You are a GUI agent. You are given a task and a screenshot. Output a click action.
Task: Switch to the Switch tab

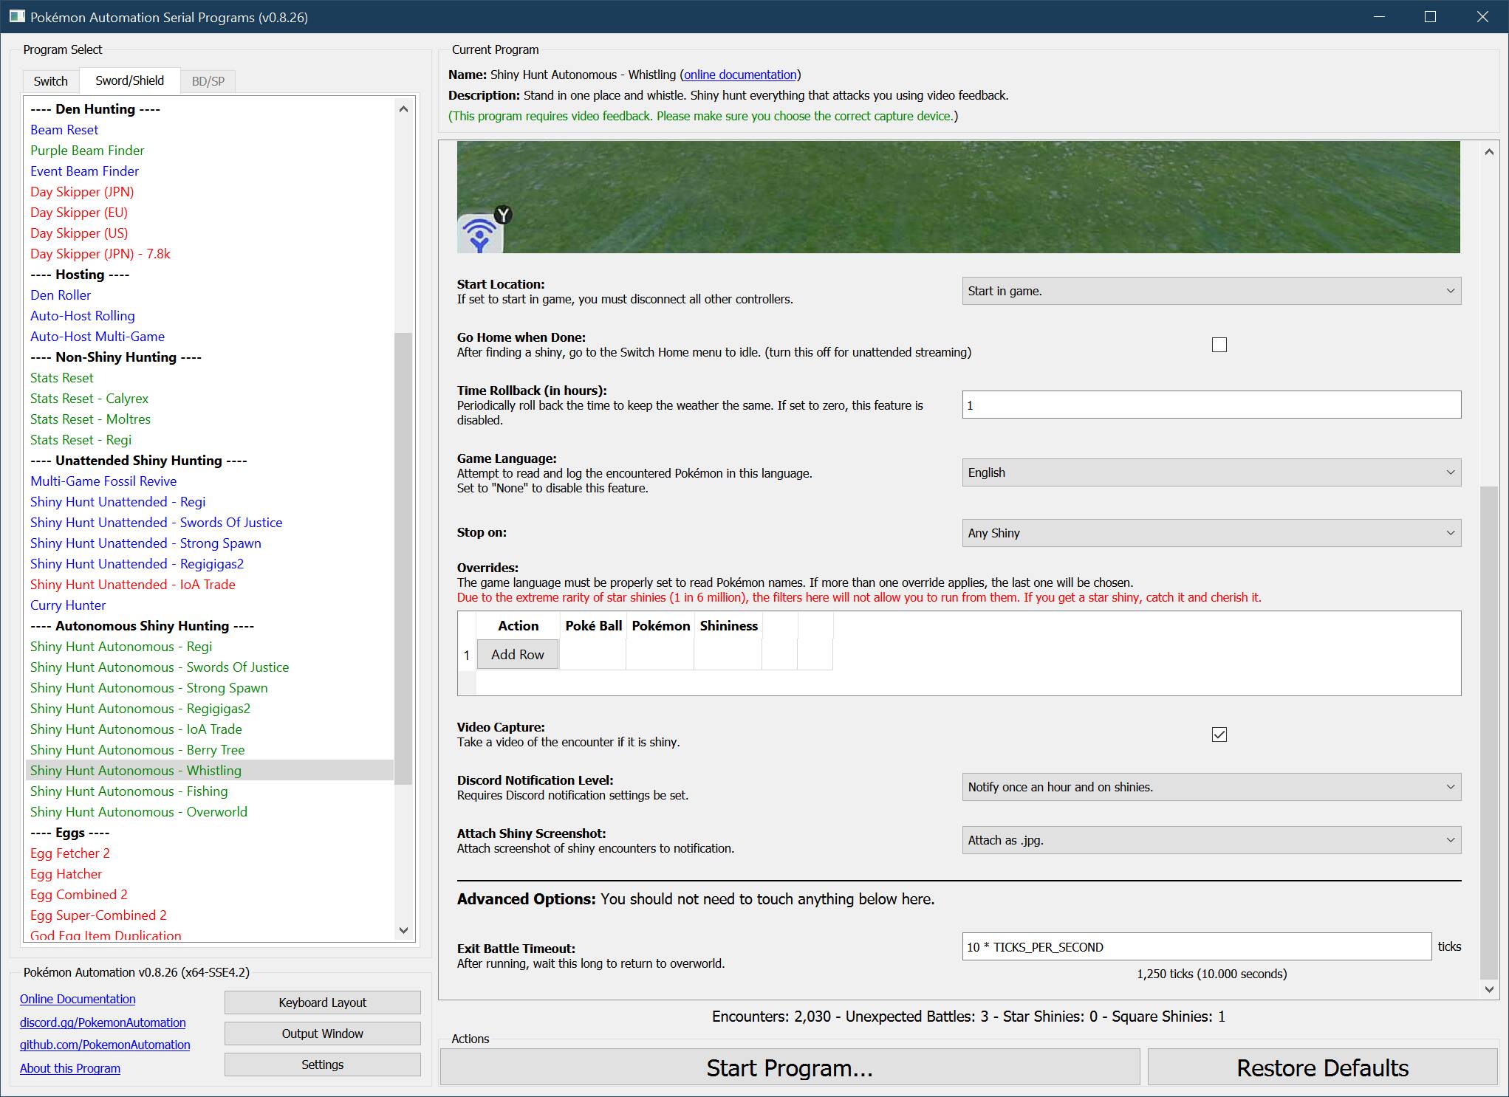click(x=50, y=81)
